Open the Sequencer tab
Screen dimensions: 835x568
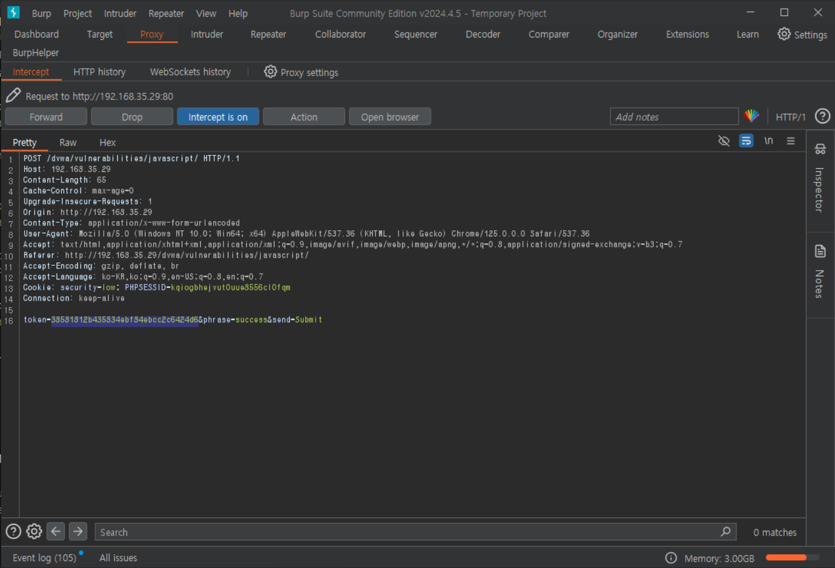point(416,34)
